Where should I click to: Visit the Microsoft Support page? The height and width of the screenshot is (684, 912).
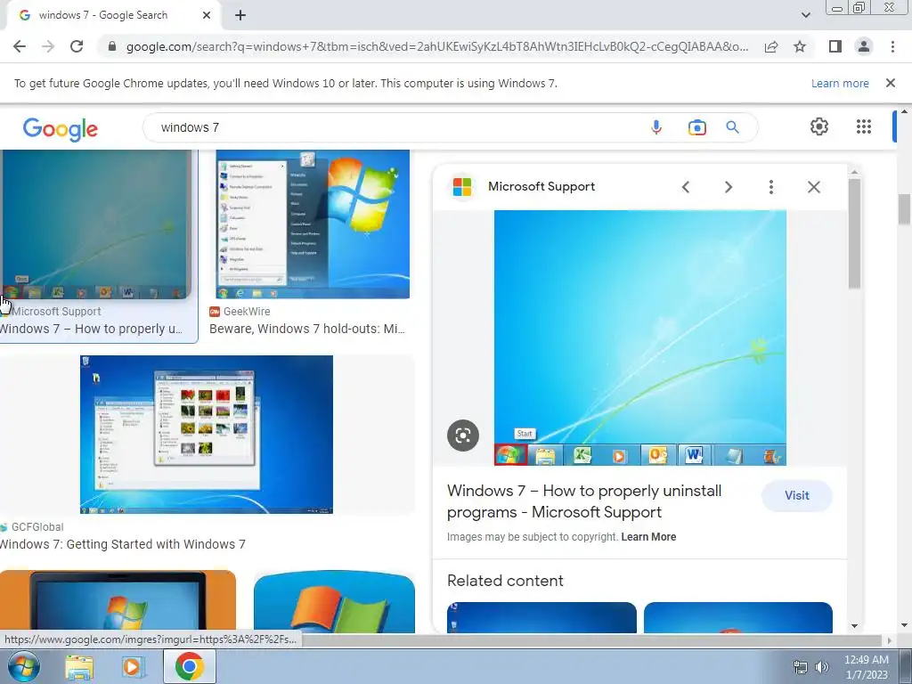coord(796,495)
